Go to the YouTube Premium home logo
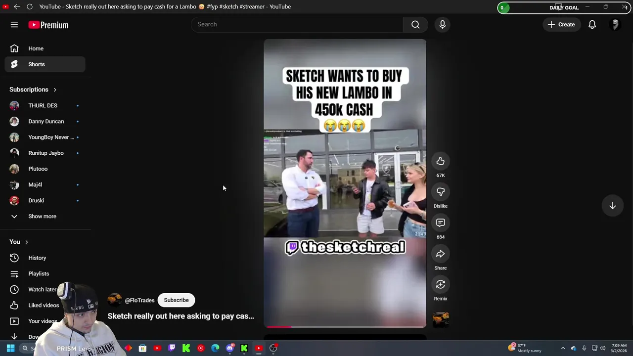Viewport: 633px width, 356px height. point(48,25)
